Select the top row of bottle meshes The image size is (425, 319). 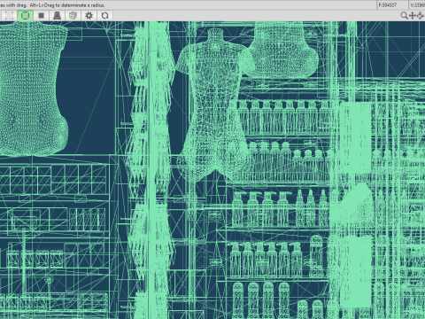tap(283, 117)
